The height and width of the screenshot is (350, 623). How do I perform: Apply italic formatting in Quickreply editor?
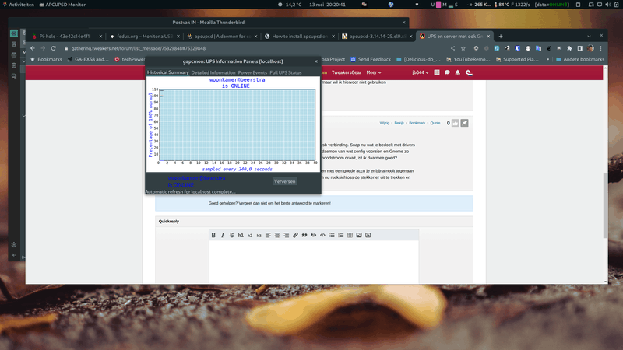click(x=223, y=236)
